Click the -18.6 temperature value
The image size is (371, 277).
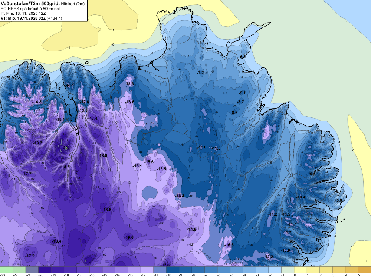click(x=106, y=210)
